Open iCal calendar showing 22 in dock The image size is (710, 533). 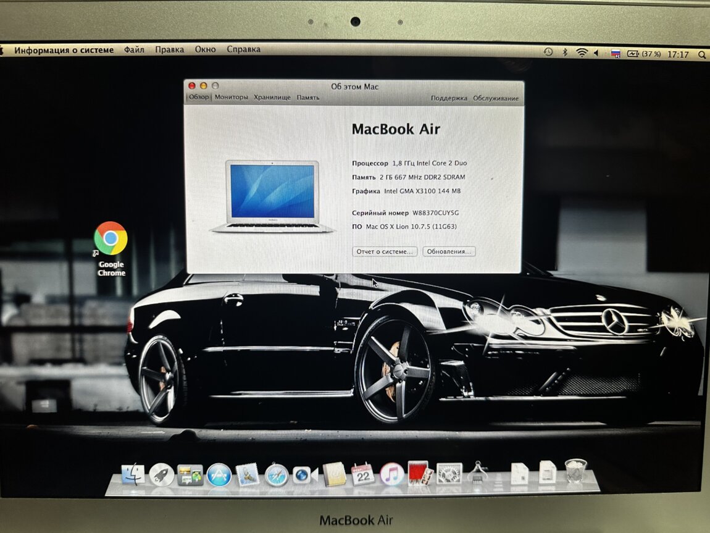[362, 474]
